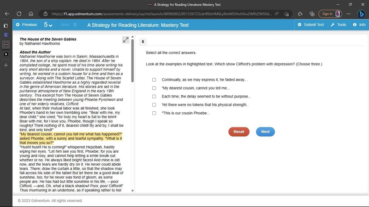Click the greyed-out Next button in the header
The width and height of the screenshot is (369, 207).
(x=69, y=25)
